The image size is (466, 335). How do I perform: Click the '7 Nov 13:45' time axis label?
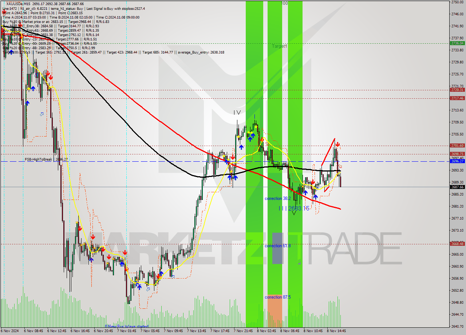pyautogui.click(x=197, y=331)
